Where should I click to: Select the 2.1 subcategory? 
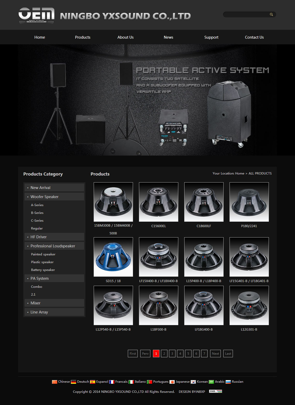[33, 294]
